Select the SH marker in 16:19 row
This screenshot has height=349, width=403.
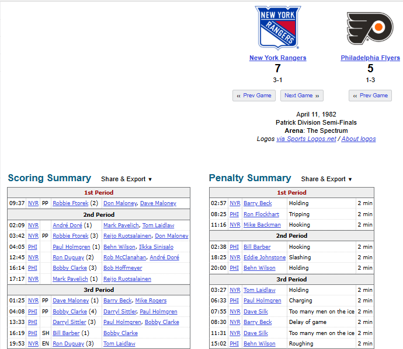point(46,333)
